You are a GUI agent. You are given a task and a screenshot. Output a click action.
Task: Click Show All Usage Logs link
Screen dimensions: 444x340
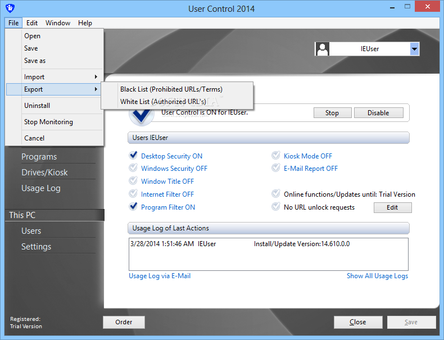[378, 276]
